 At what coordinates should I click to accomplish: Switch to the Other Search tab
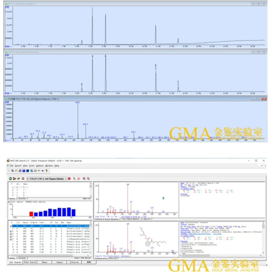tap(30, 262)
